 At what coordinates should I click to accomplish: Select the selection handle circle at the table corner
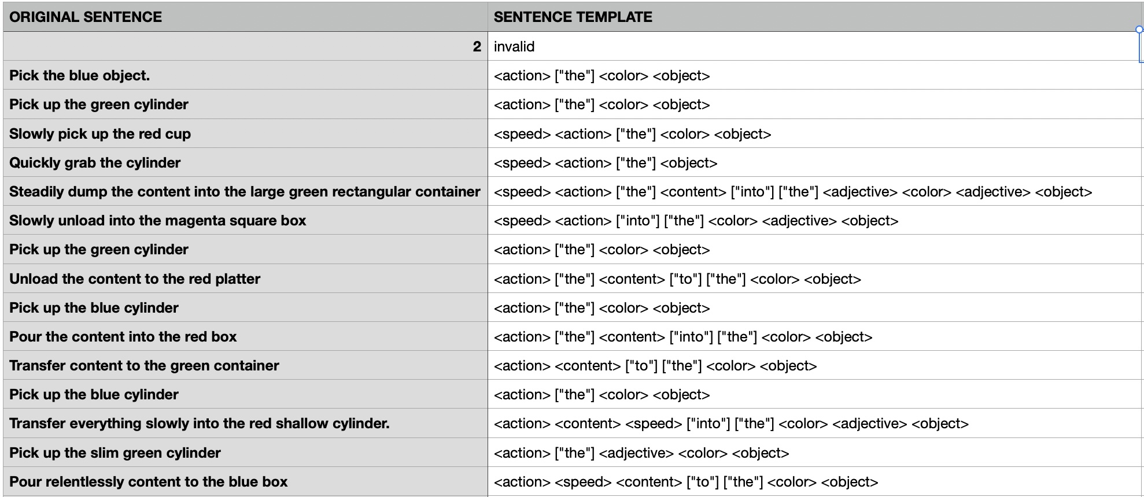pos(1139,29)
